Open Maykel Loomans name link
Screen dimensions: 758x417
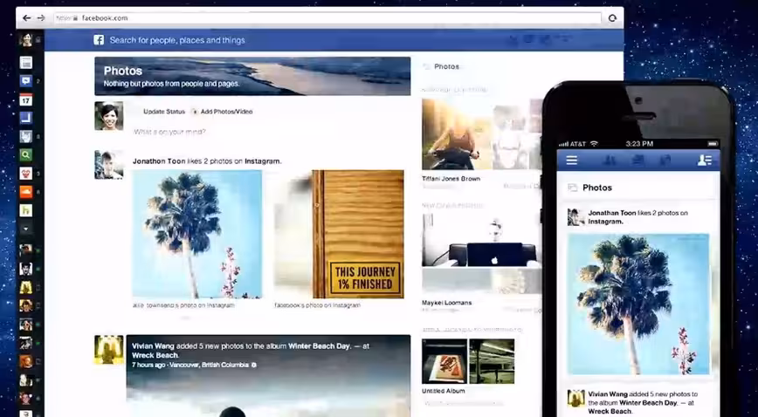click(447, 303)
